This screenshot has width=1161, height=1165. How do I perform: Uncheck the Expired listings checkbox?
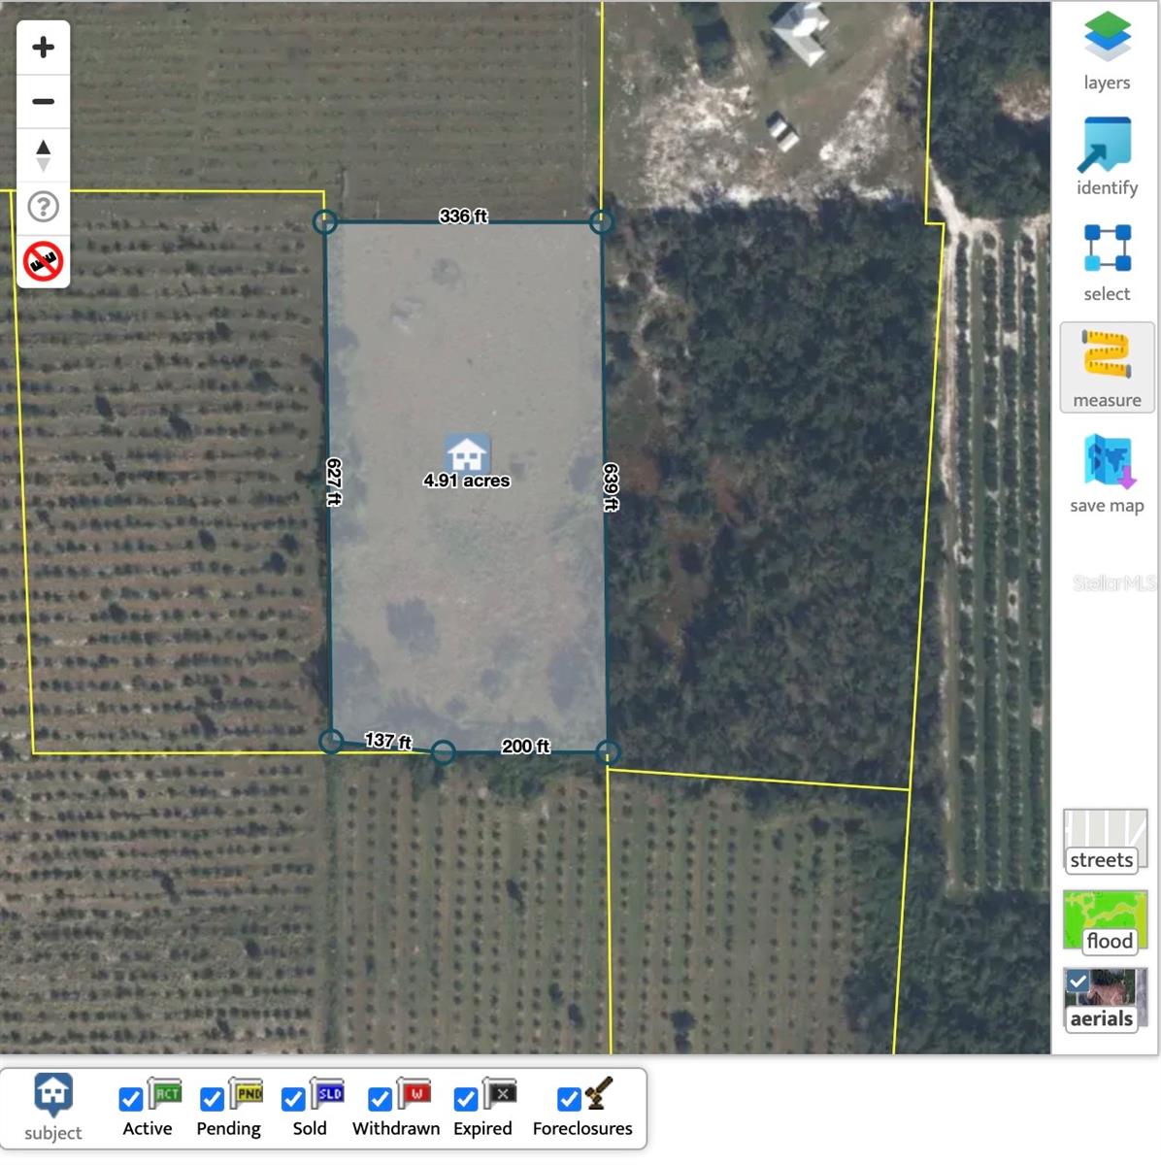pyautogui.click(x=466, y=1099)
